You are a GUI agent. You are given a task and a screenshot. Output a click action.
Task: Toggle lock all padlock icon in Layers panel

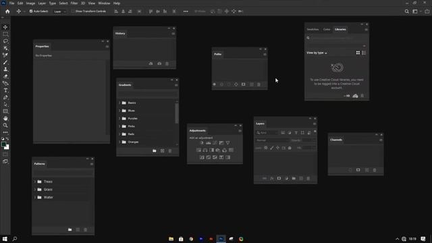290,148
